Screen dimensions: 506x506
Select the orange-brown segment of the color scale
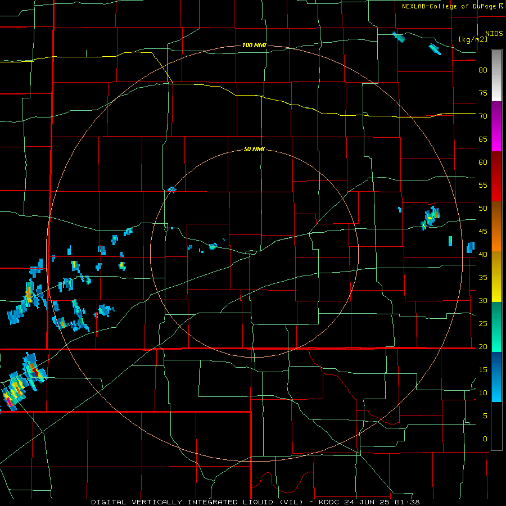coord(496,227)
